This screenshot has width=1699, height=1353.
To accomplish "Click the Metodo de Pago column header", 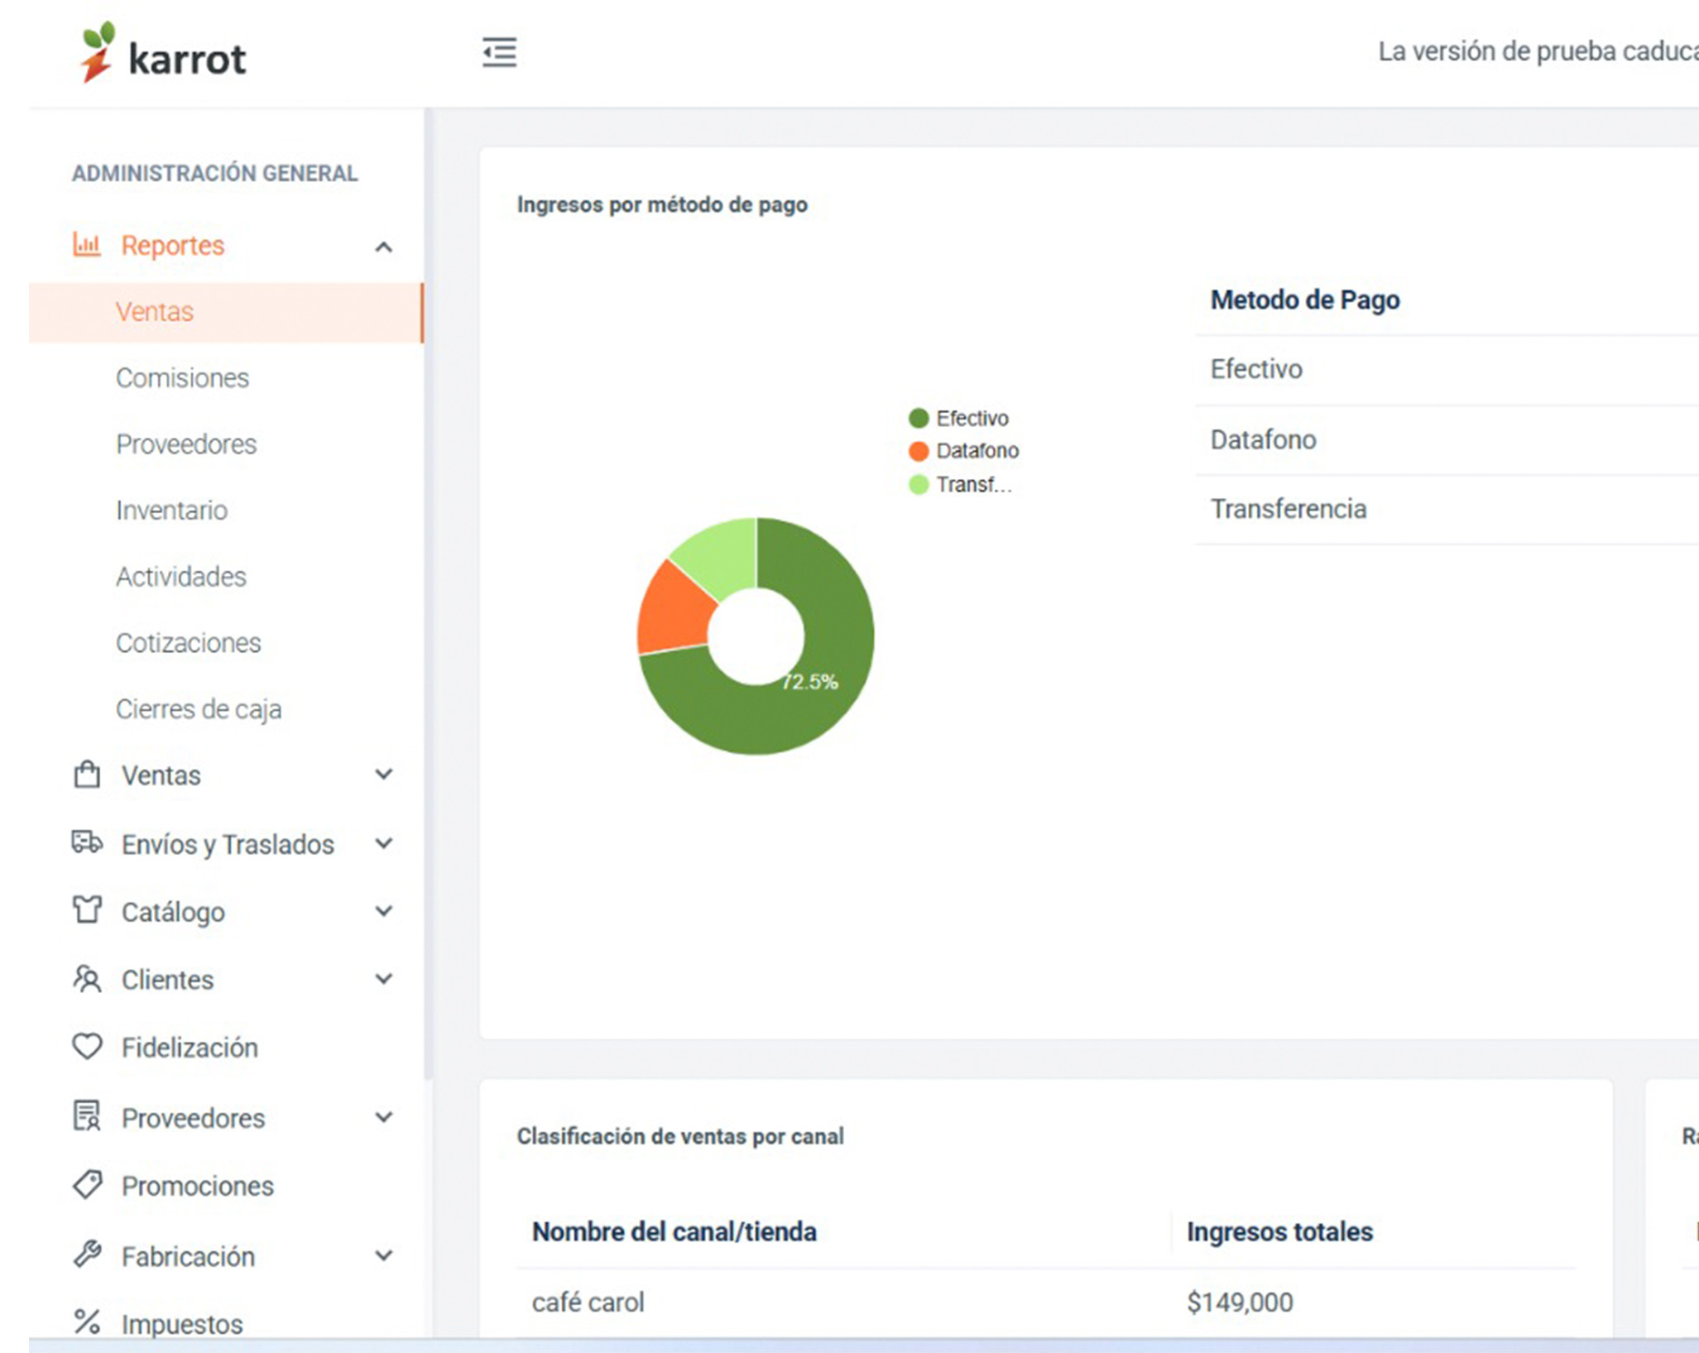I will click(x=1305, y=300).
